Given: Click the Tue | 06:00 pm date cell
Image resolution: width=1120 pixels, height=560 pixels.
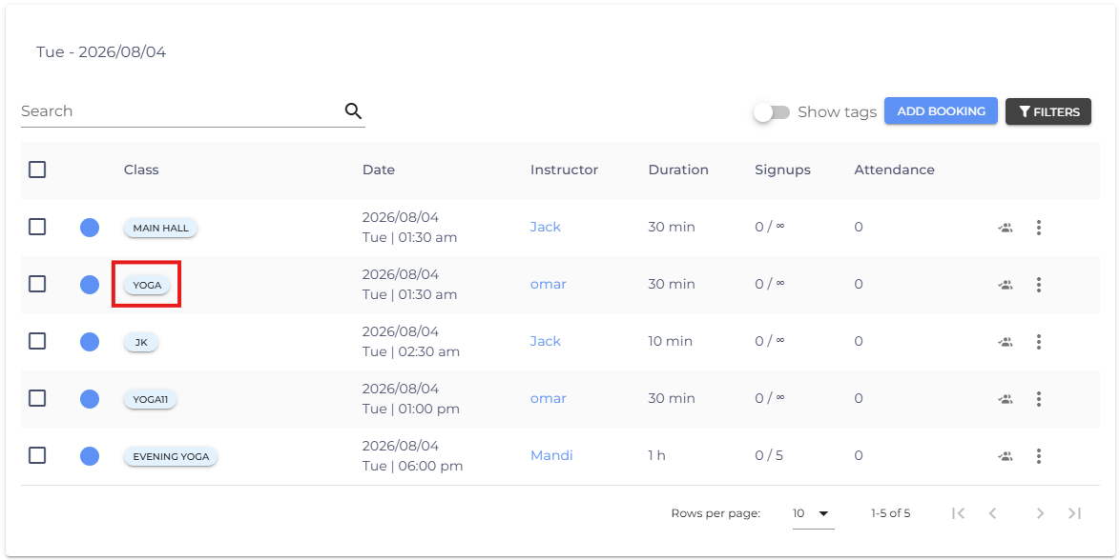Looking at the screenshot, I should pyautogui.click(x=412, y=467).
